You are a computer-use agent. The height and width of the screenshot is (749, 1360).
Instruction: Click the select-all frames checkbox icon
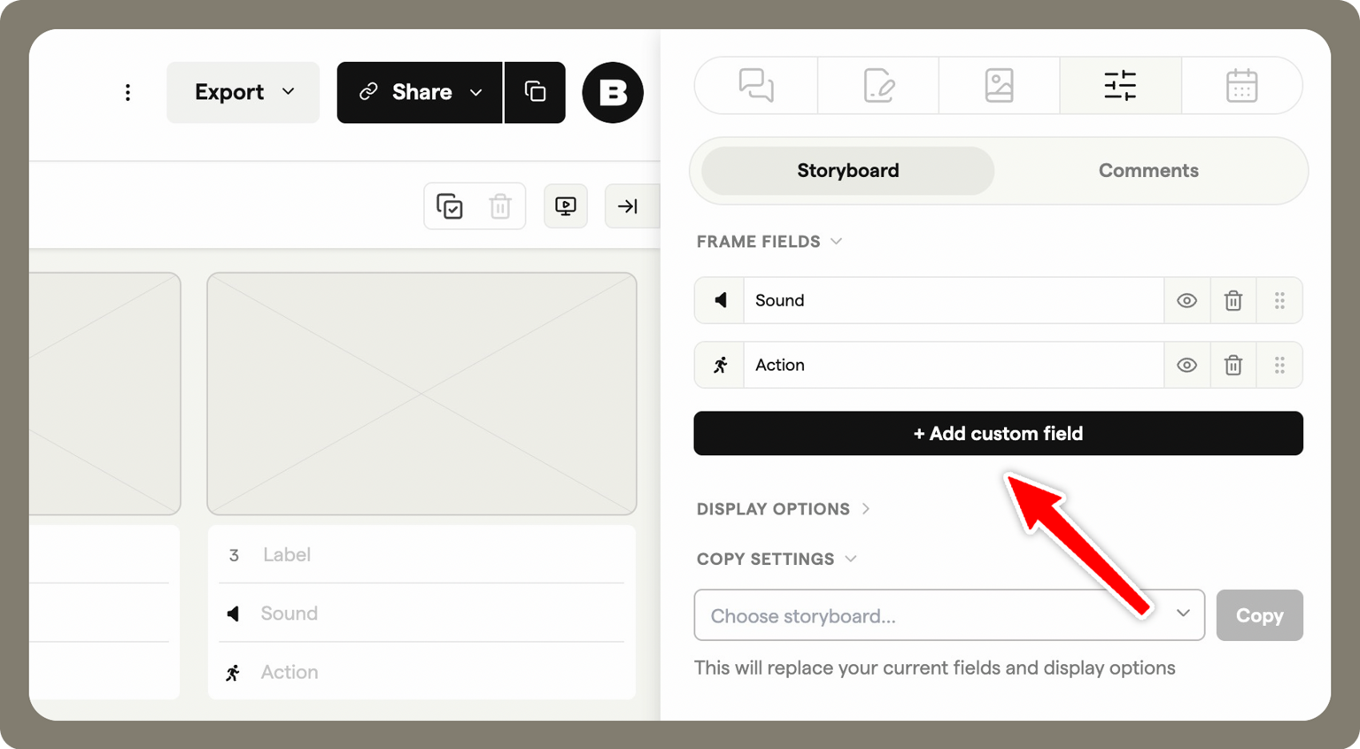(450, 206)
